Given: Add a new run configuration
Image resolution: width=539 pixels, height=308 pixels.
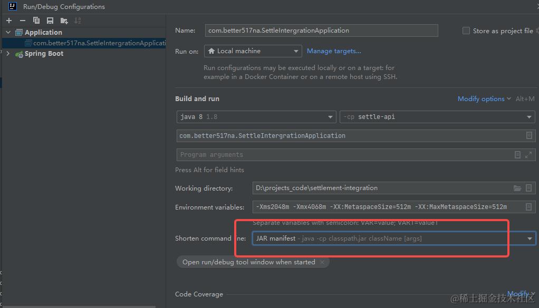Looking at the screenshot, I should pyautogui.click(x=9, y=21).
